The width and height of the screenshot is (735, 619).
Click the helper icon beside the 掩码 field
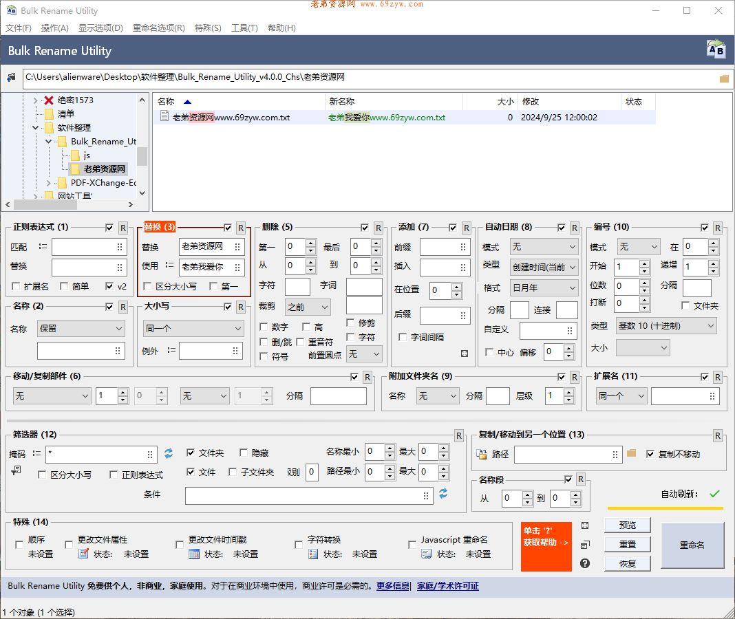(36, 454)
